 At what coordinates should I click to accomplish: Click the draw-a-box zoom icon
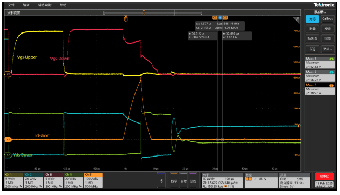coord(312,49)
